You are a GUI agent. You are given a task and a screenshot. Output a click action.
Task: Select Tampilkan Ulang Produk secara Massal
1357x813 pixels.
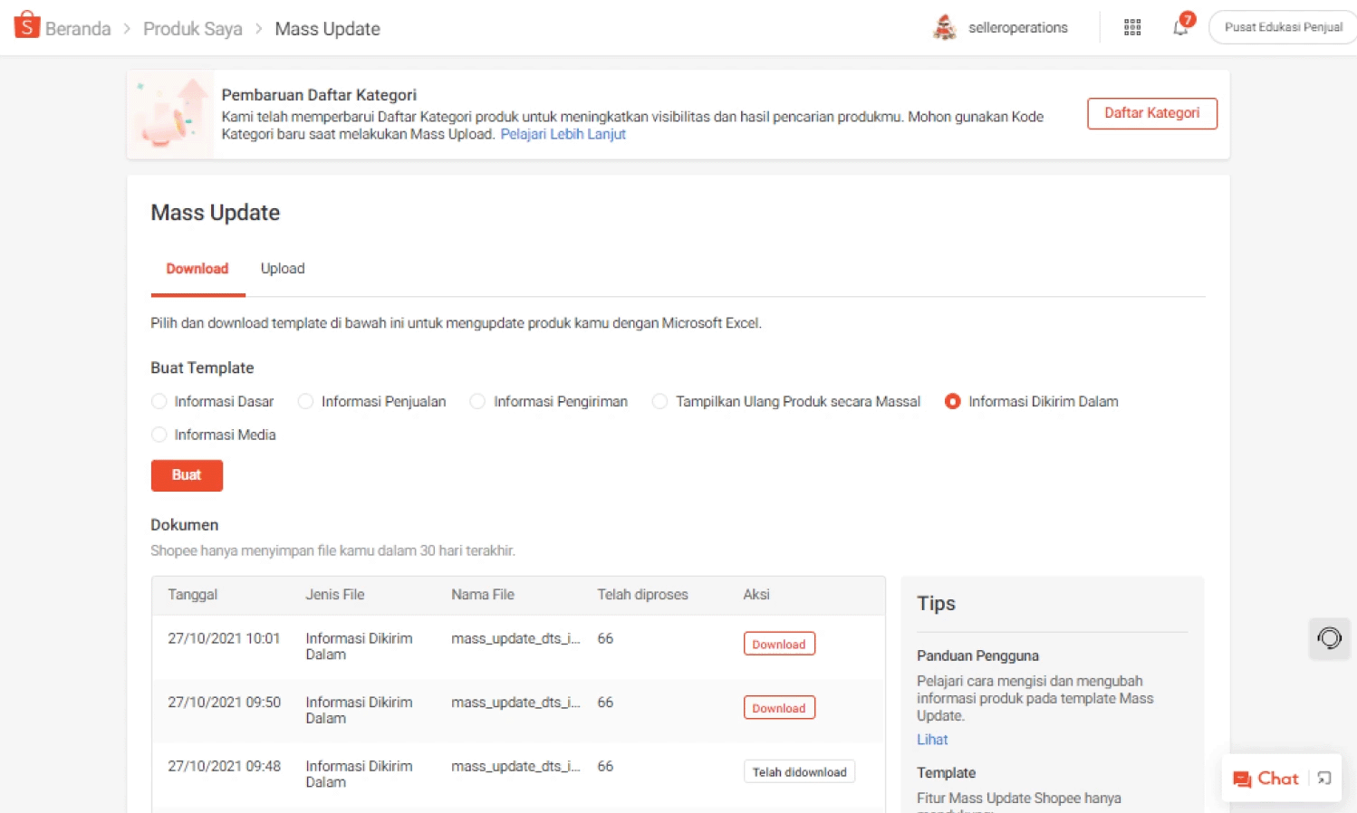click(x=660, y=401)
